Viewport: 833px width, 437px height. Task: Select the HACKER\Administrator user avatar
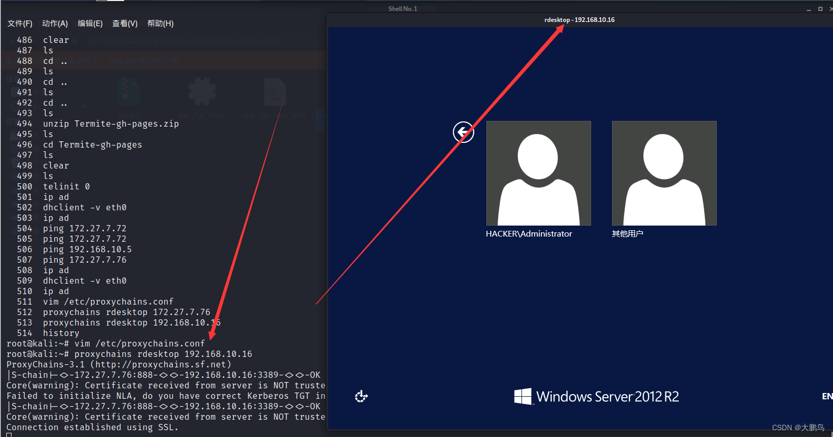pos(539,173)
